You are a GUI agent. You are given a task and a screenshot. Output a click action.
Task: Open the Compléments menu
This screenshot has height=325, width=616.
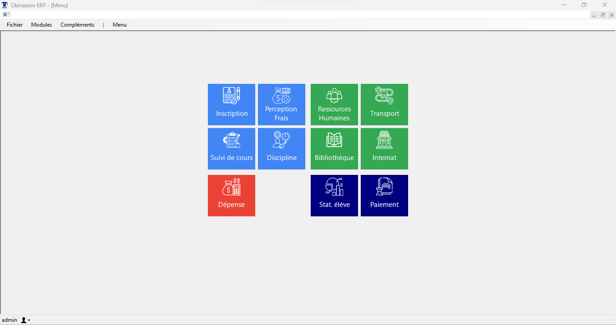pos(77,25)
